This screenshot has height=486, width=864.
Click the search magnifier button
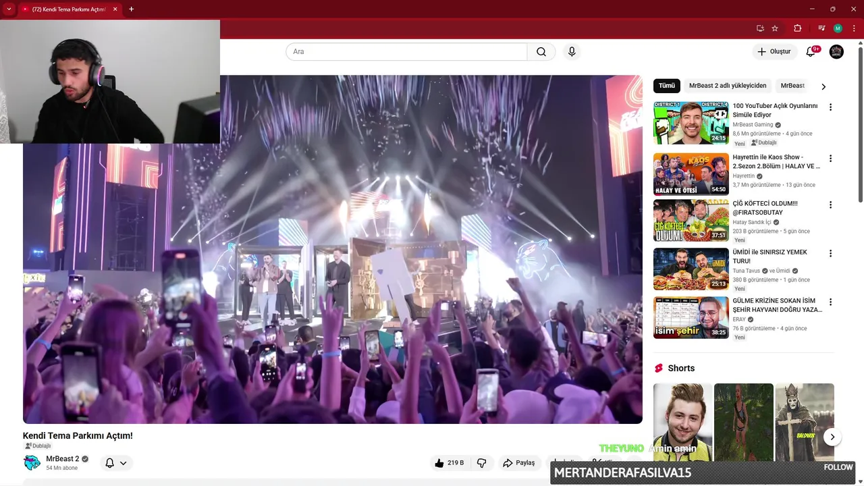[541, 52]
